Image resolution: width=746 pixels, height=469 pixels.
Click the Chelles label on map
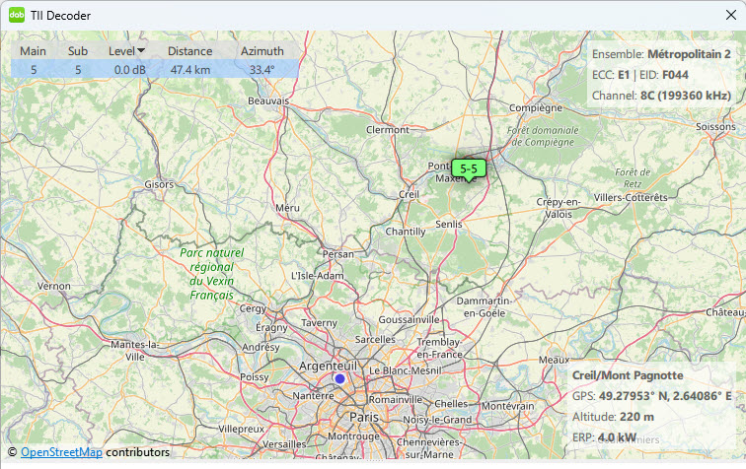point(451,403)
